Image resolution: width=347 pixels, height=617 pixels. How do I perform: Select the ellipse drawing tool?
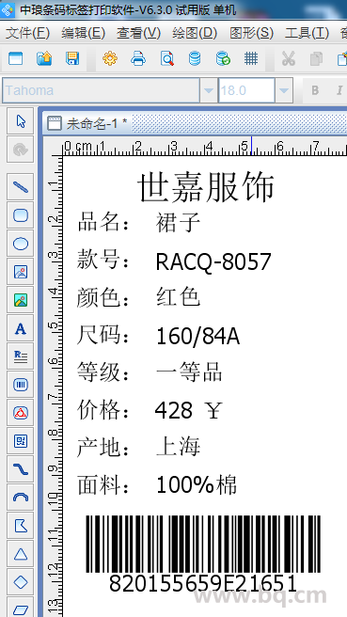pyautogui.click(x=21, y=244)
